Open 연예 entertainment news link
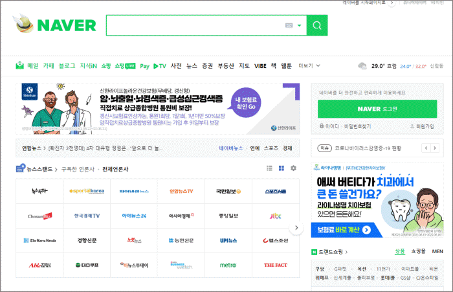The width and height of the screenshot is (453, 292). click(x=254, y=148)
